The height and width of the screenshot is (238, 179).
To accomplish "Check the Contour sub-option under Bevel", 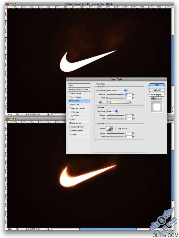I will click(72, 112).
